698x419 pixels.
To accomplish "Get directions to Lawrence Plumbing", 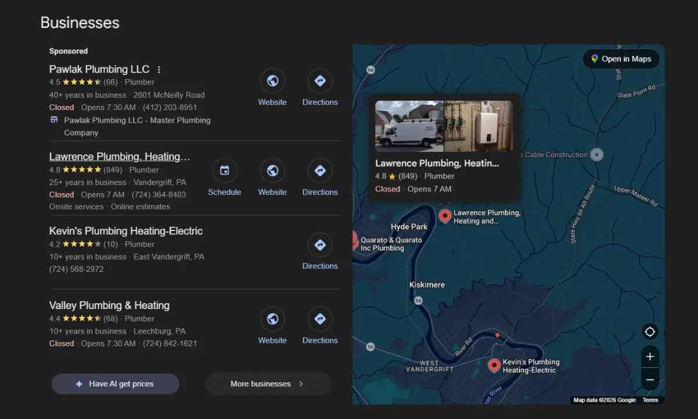I will [x=320, y=171].
